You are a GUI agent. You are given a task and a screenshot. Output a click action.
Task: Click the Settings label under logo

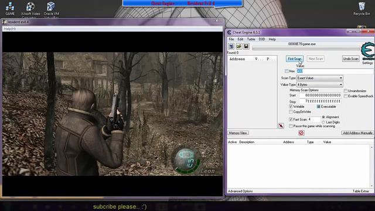(367, 63)
